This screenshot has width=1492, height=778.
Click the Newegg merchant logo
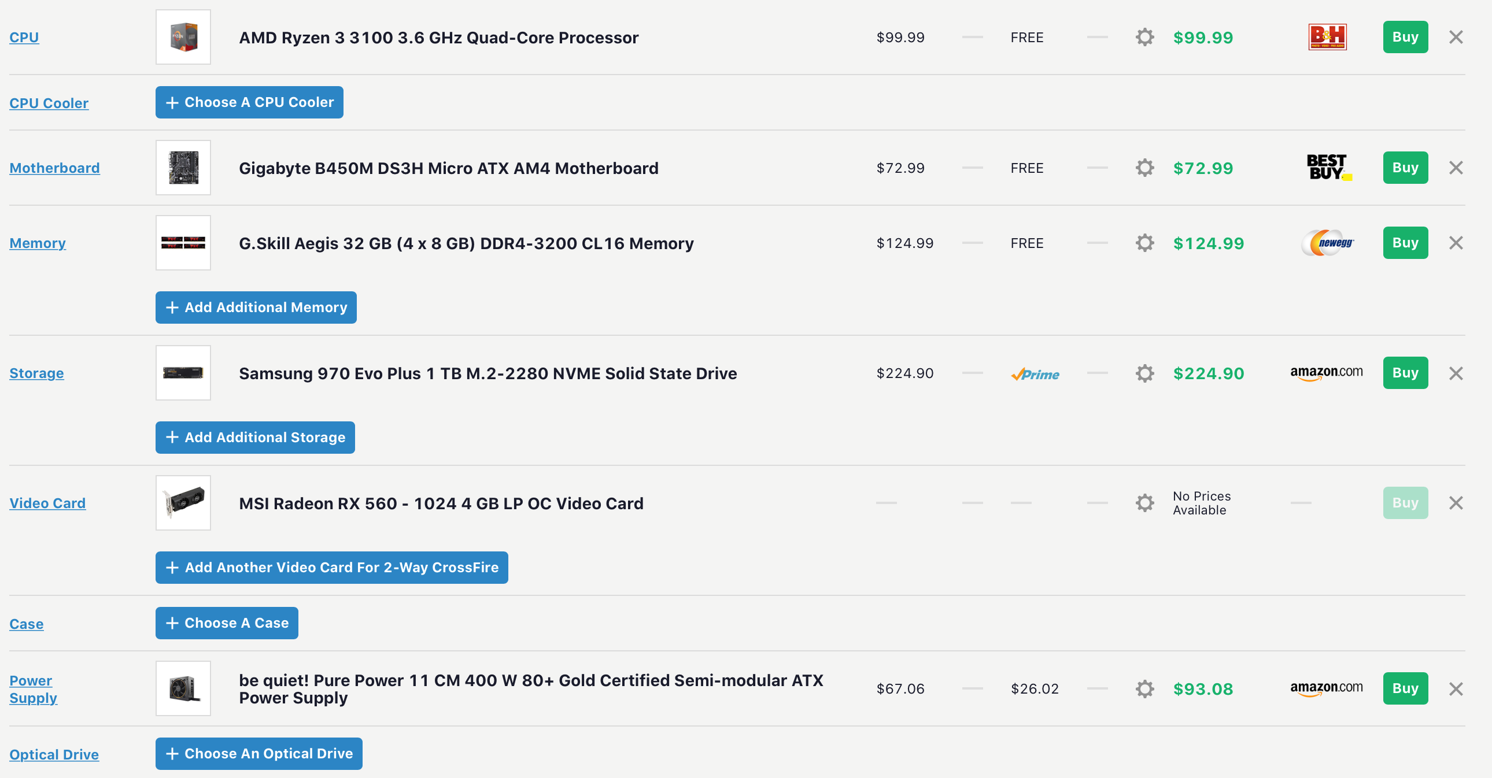[1327, 243]
